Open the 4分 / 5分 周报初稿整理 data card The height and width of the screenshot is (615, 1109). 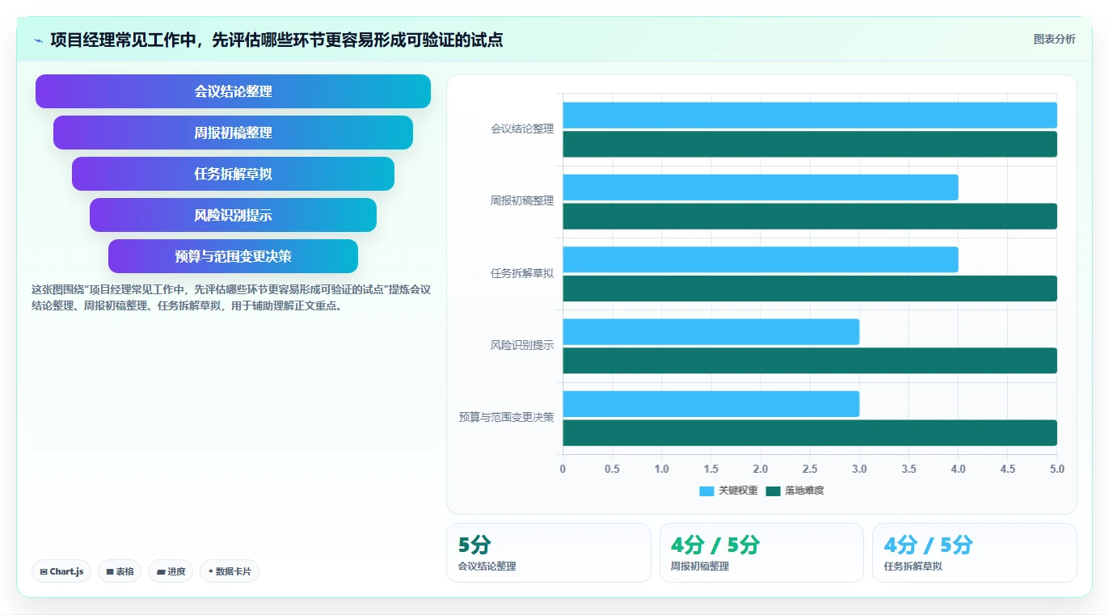click(x=761, y=553)
